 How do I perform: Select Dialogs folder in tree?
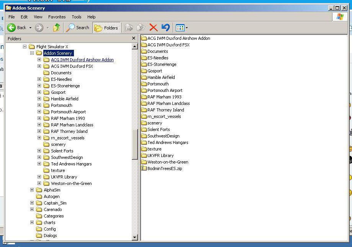(x=50, y=236)
